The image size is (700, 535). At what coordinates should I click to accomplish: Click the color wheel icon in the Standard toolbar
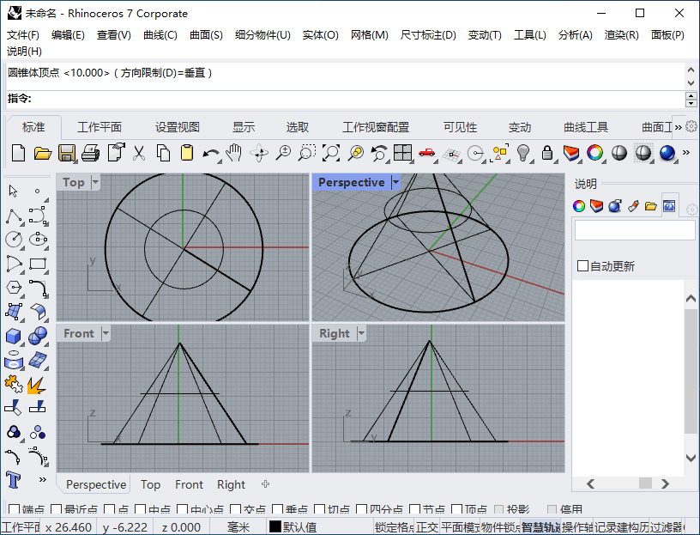pyautogui.click(x=594, y=153)
